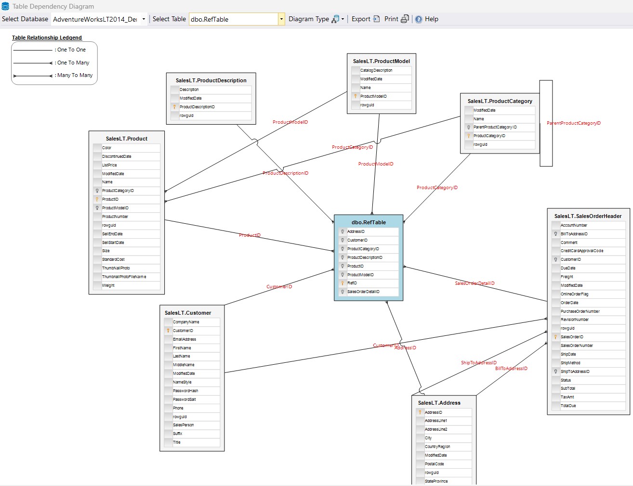Open the Select Database dropdown arrow
The width and height of the screenshot is (633, 486).
tap(144, 19)
